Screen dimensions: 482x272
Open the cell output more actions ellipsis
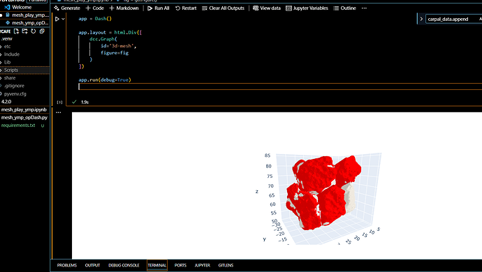point(59,112)
